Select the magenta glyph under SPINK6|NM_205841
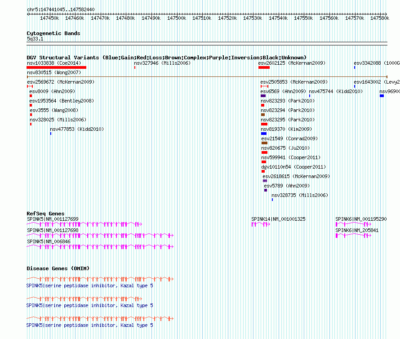This screenshot has width=400, height=339. tap(353, 236)
